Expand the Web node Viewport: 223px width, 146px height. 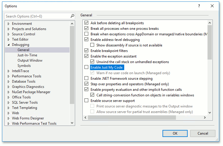(x=8, y=113)
